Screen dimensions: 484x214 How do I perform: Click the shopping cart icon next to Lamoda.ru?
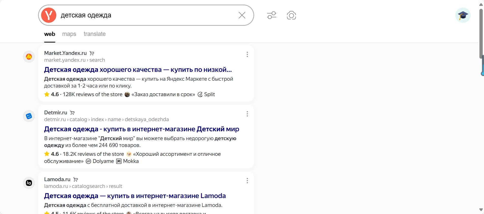(75, 179)
